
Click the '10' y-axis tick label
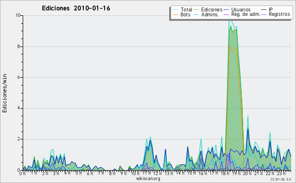(18, 15)
